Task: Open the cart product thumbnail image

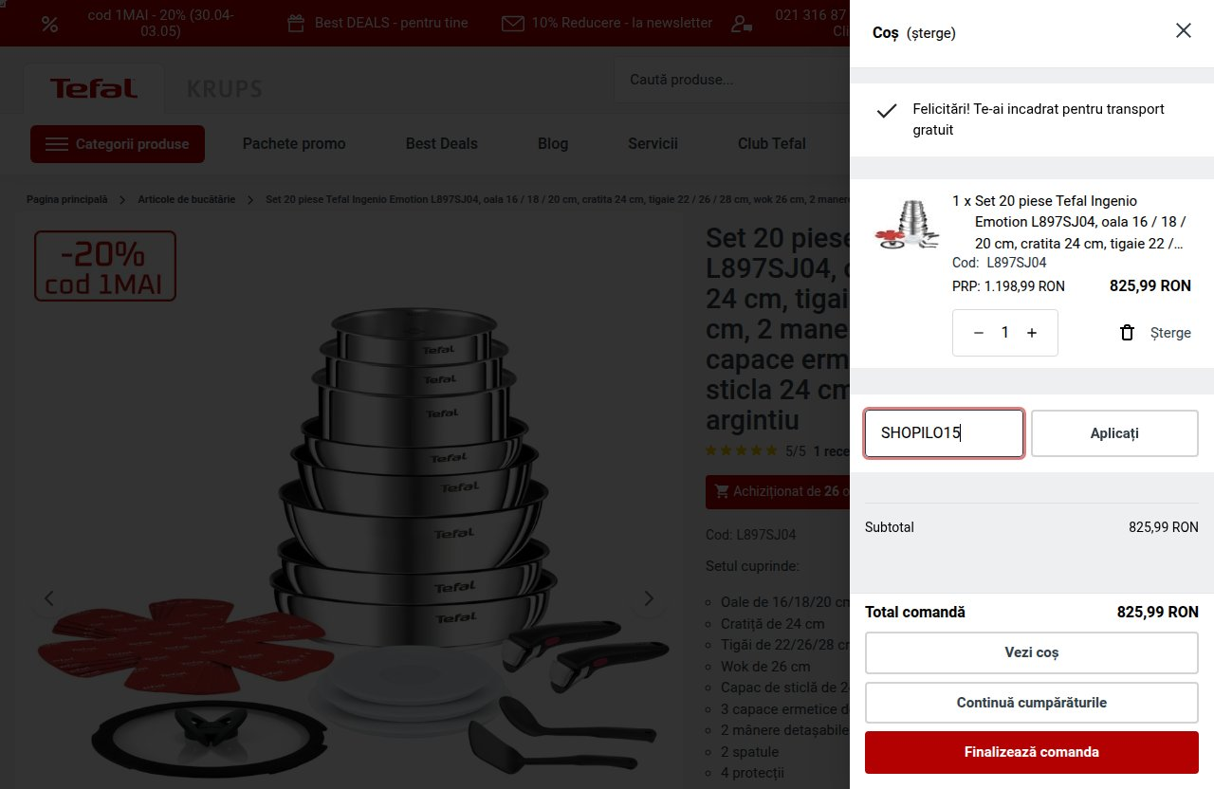Action: (x=907, y=226)
